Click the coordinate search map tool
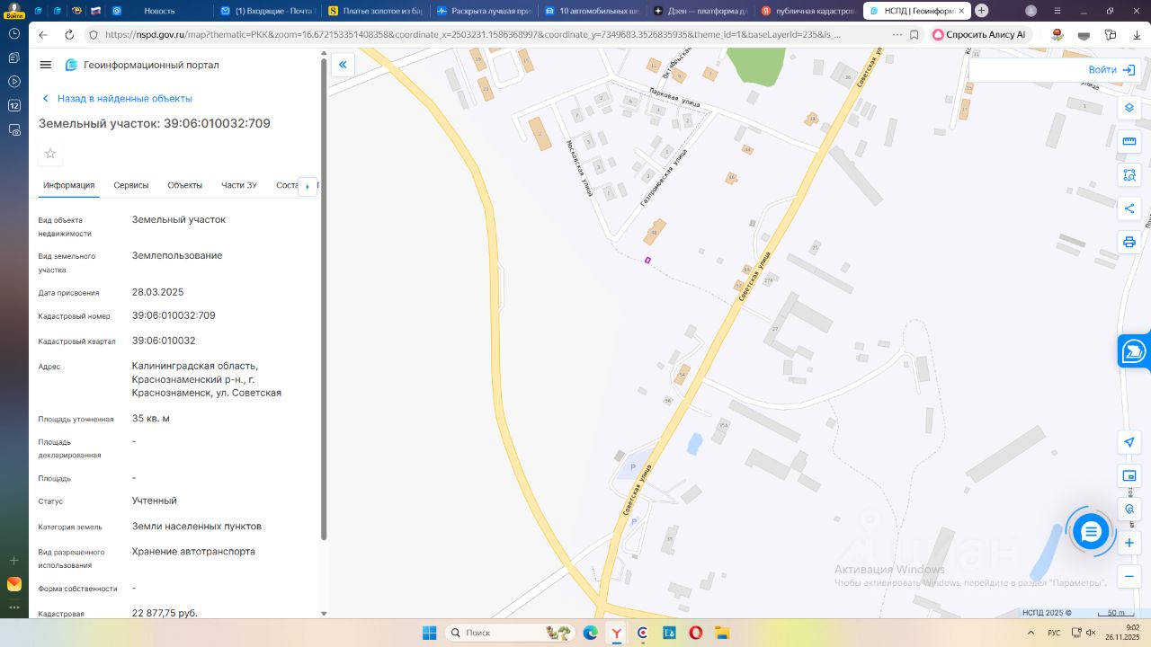 pos(1129,509)
